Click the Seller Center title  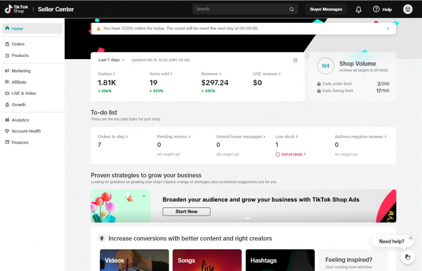pyautogui.click(x=56, y=9)
